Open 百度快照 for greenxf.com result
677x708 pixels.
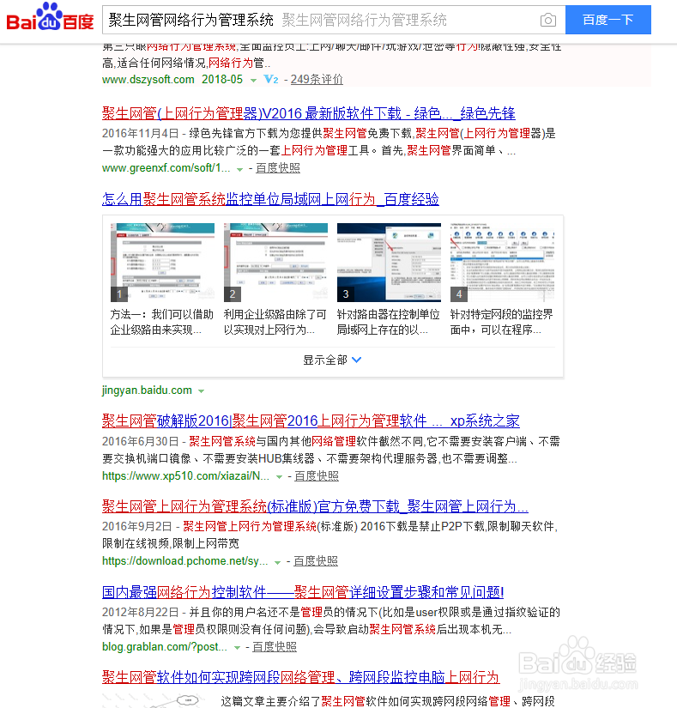[277, 168]
